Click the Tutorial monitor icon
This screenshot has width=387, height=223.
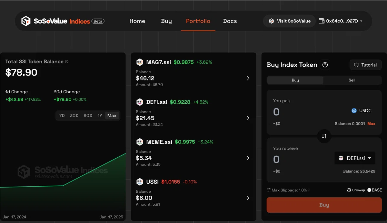(356, 65)
